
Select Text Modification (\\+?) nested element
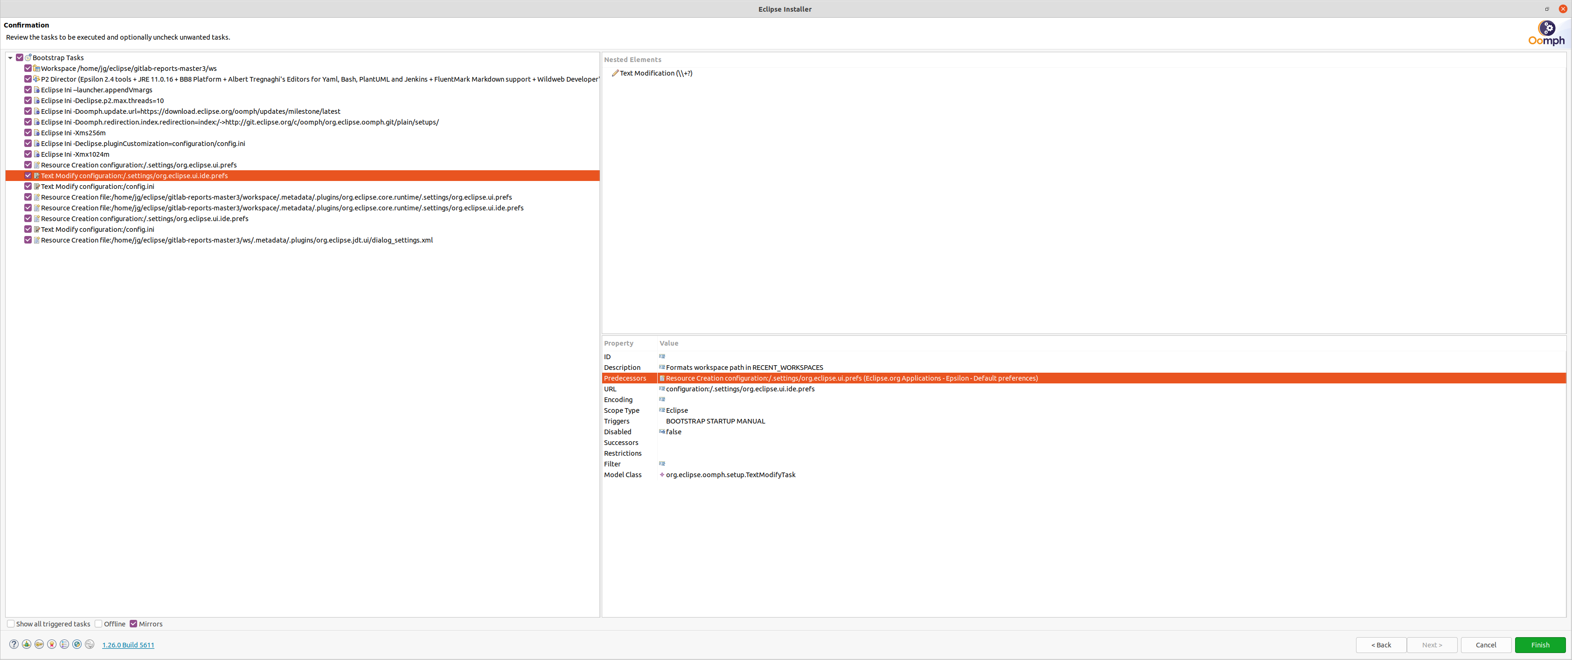(x=656, y=73)
